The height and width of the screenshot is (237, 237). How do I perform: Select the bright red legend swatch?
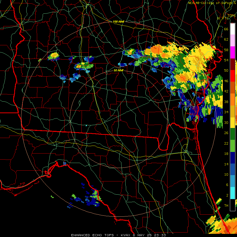click(x=233, y=76)
